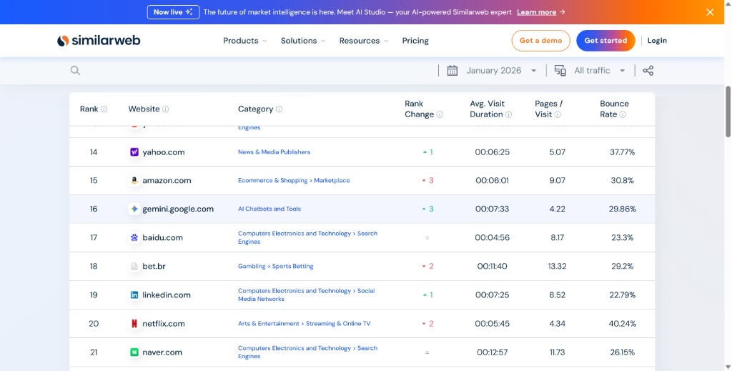Click the info icon next to Bounce Rate
Image resolution: width=732 pixels, height=371 pixels.
pos(623,114)
